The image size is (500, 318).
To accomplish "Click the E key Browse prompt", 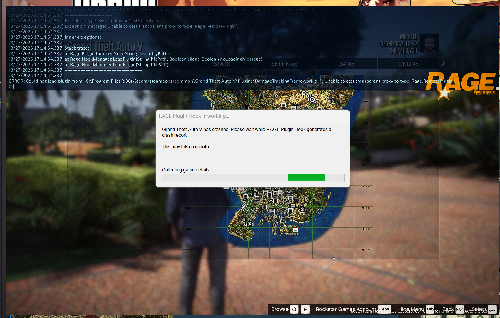I will click(305, 309).
